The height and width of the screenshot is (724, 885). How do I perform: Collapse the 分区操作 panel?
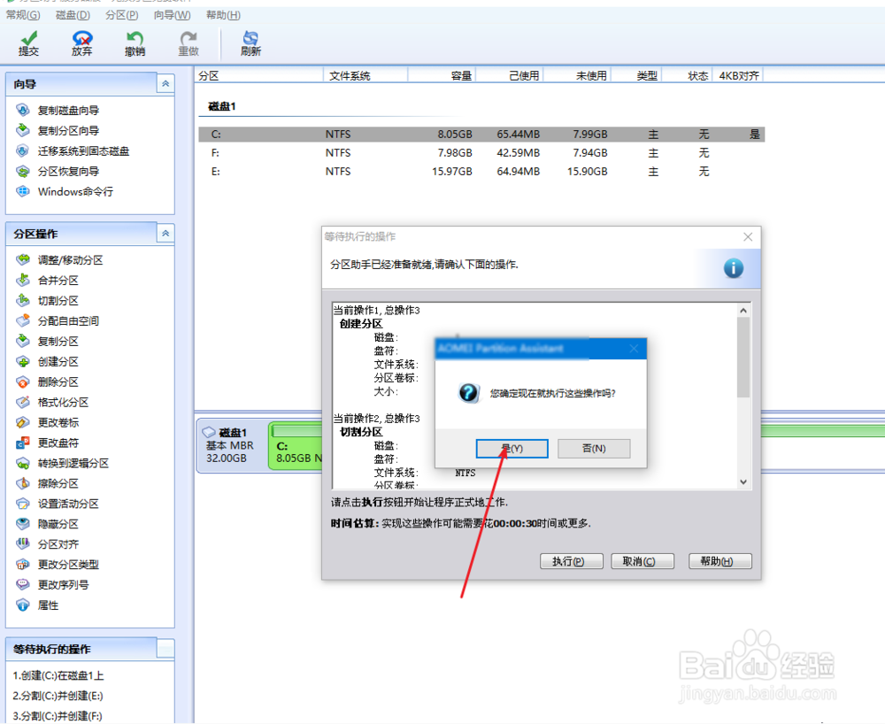point(165,233)
